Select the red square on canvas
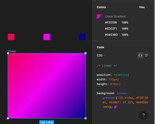 [x=11, y=37]
